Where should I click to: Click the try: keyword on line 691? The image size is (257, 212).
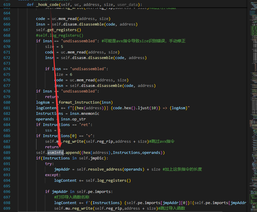49,164
